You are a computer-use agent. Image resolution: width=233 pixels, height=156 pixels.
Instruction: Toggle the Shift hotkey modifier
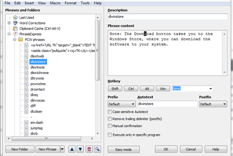tap(115, 88)
